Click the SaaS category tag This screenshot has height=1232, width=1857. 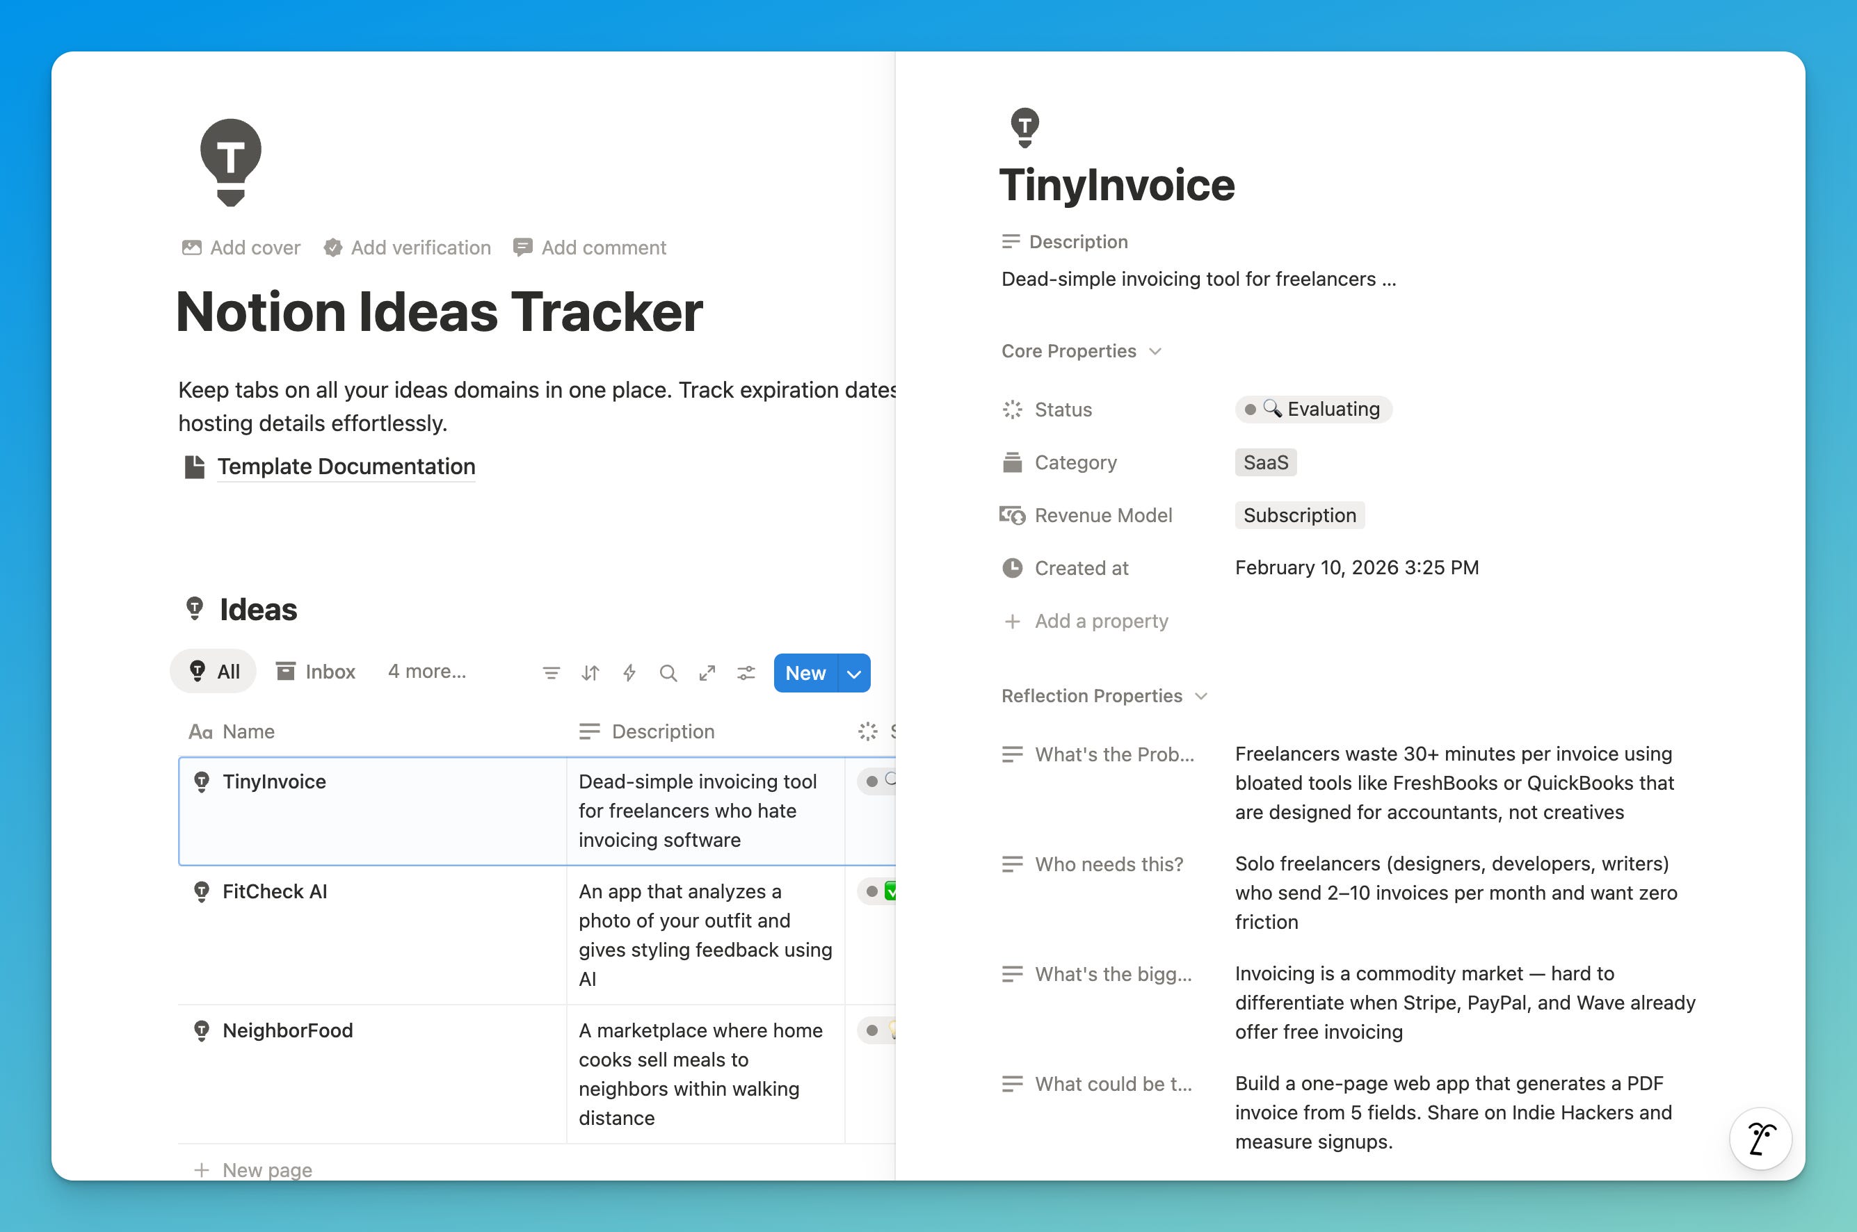tap(1265, 463)
